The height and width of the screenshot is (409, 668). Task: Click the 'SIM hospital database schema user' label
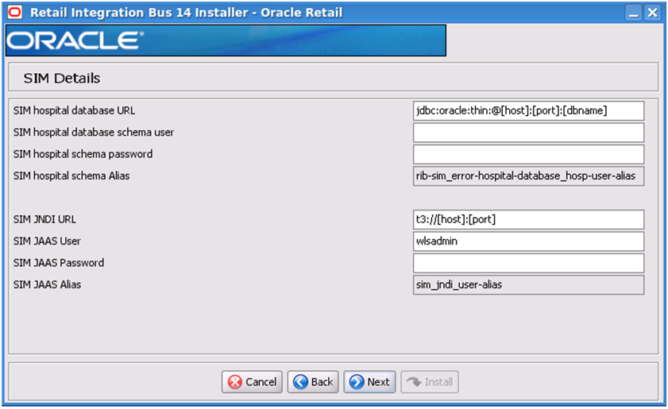(94, 133)
